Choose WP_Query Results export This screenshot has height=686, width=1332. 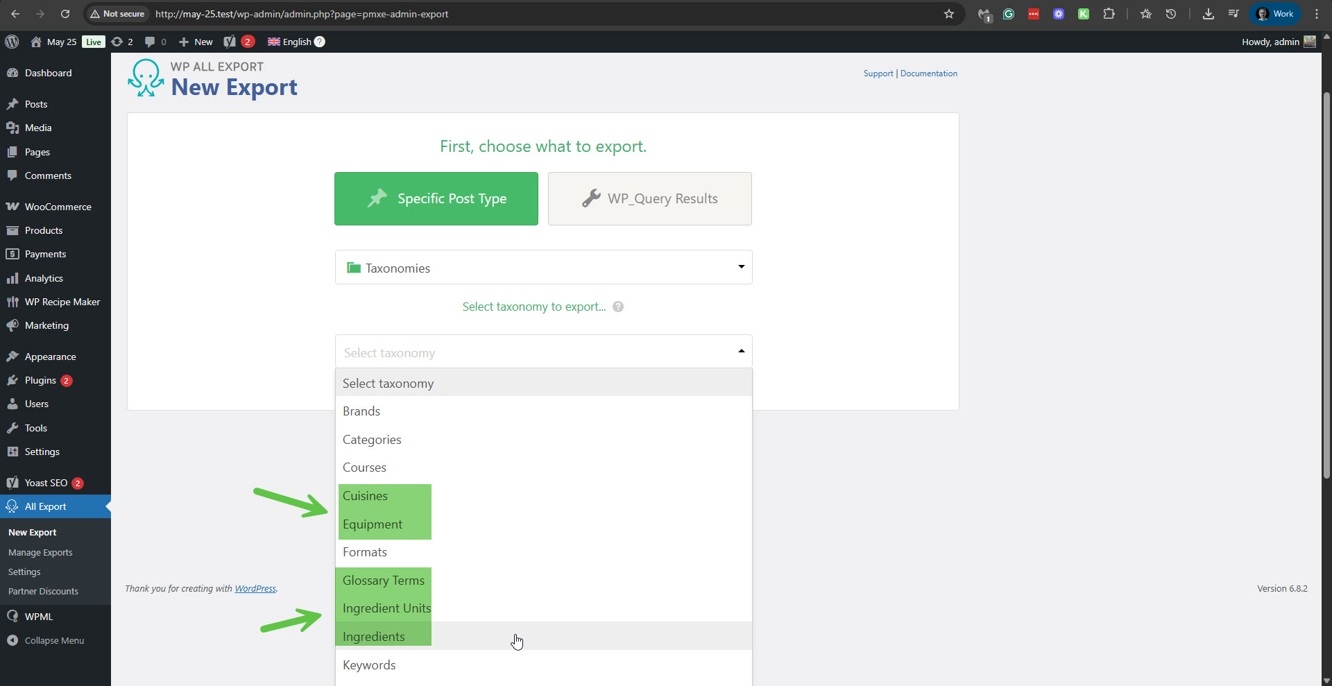pos(650,198)
